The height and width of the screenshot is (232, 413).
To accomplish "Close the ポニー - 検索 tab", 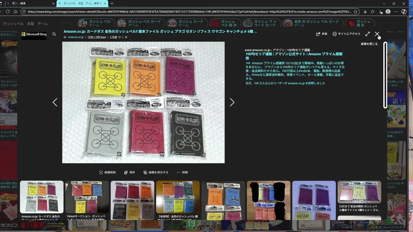I will [x=53, y=4].
